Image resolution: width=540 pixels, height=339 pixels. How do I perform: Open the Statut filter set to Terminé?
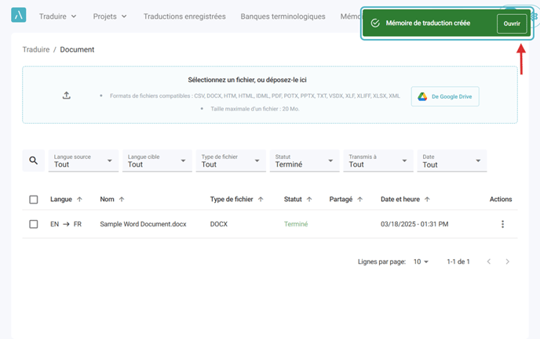pyautogui.click(x=305, y=160)
